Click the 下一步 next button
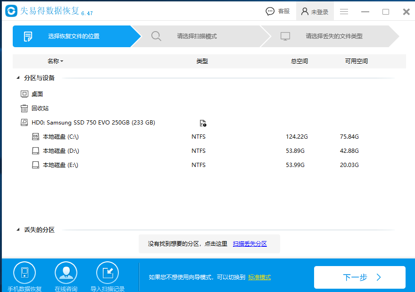Image resolution: width=415 pixels, height=292 pixels. pyautogui.click(x=360, y=277)
